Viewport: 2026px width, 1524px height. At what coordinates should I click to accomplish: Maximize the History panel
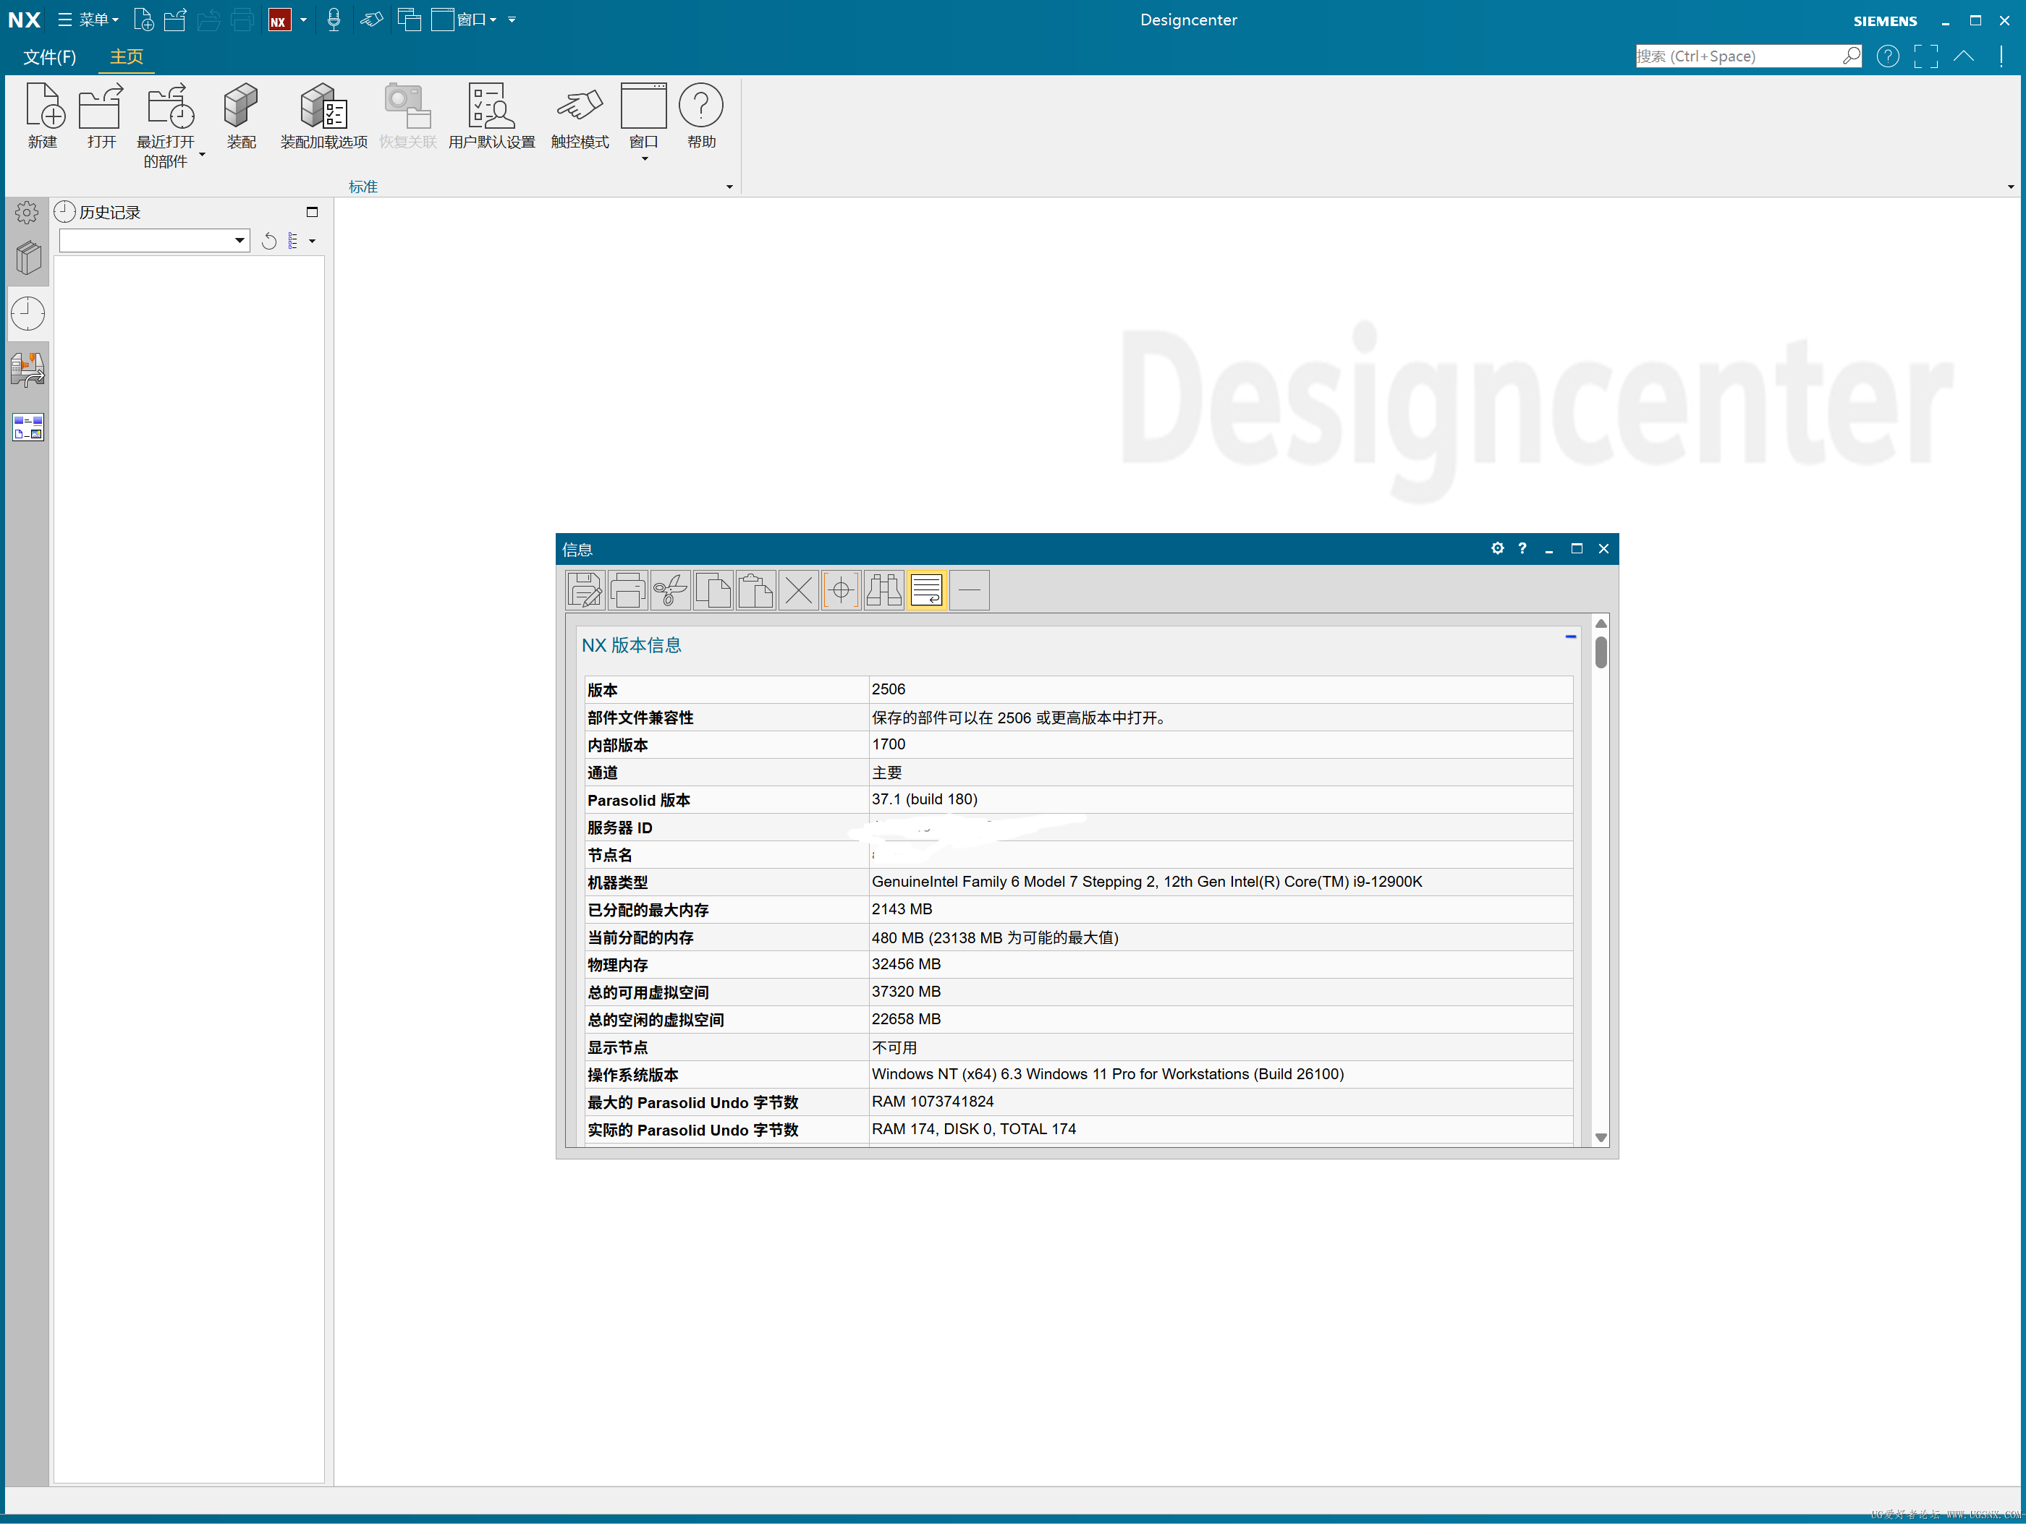313,213
